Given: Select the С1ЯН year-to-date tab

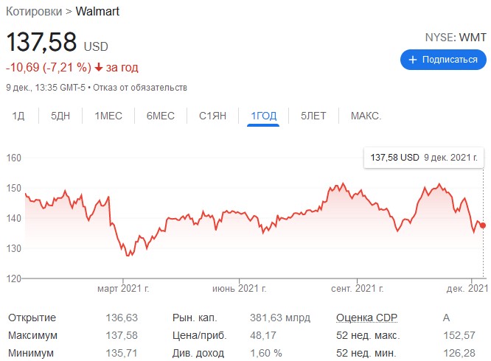Looking at the screenshot, I should 212,116.
